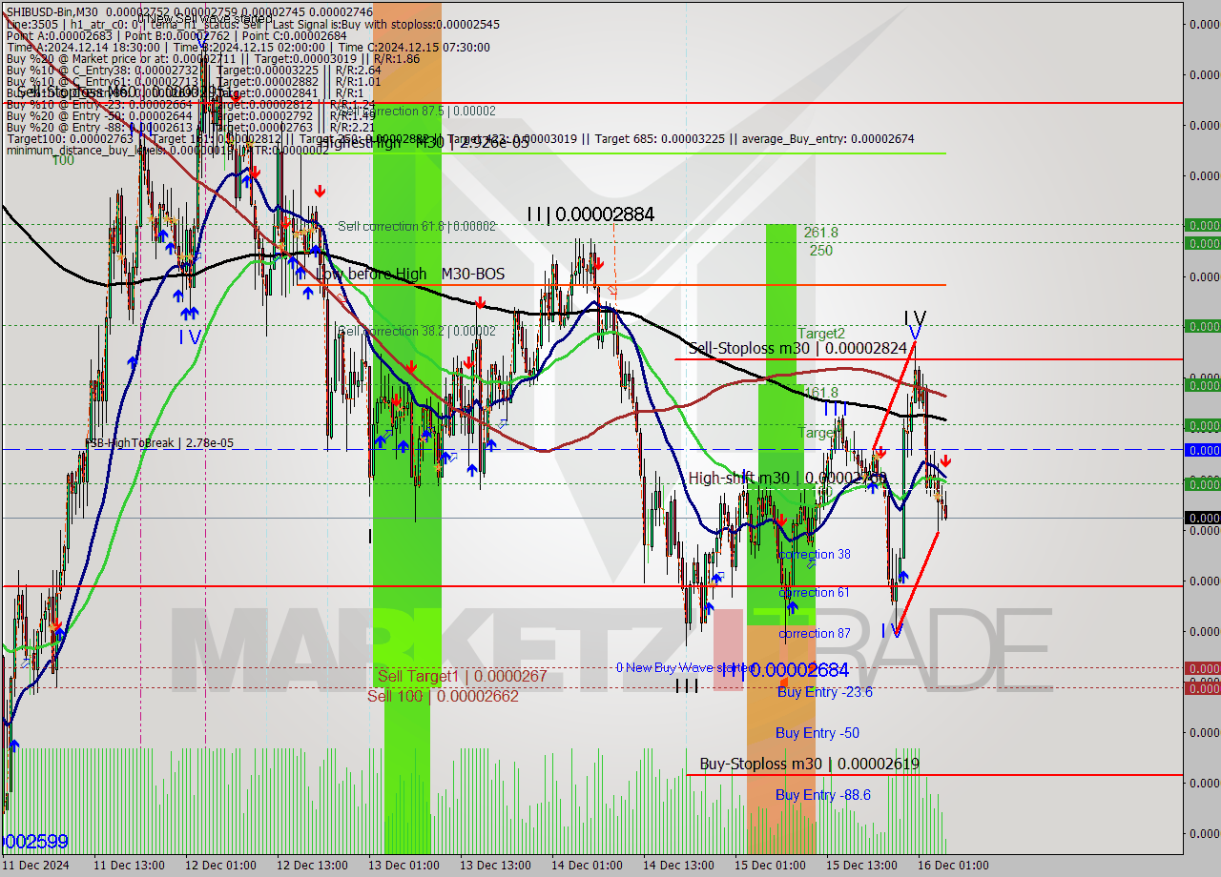
Task: Select the Buy Entry -88.6 label
Action: tap(823, 795)
